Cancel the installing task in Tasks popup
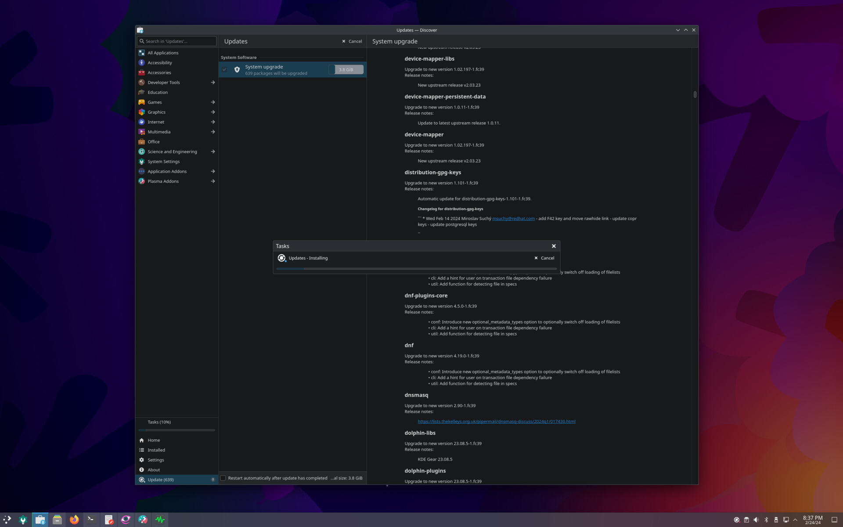 click(x=544, y=258)
